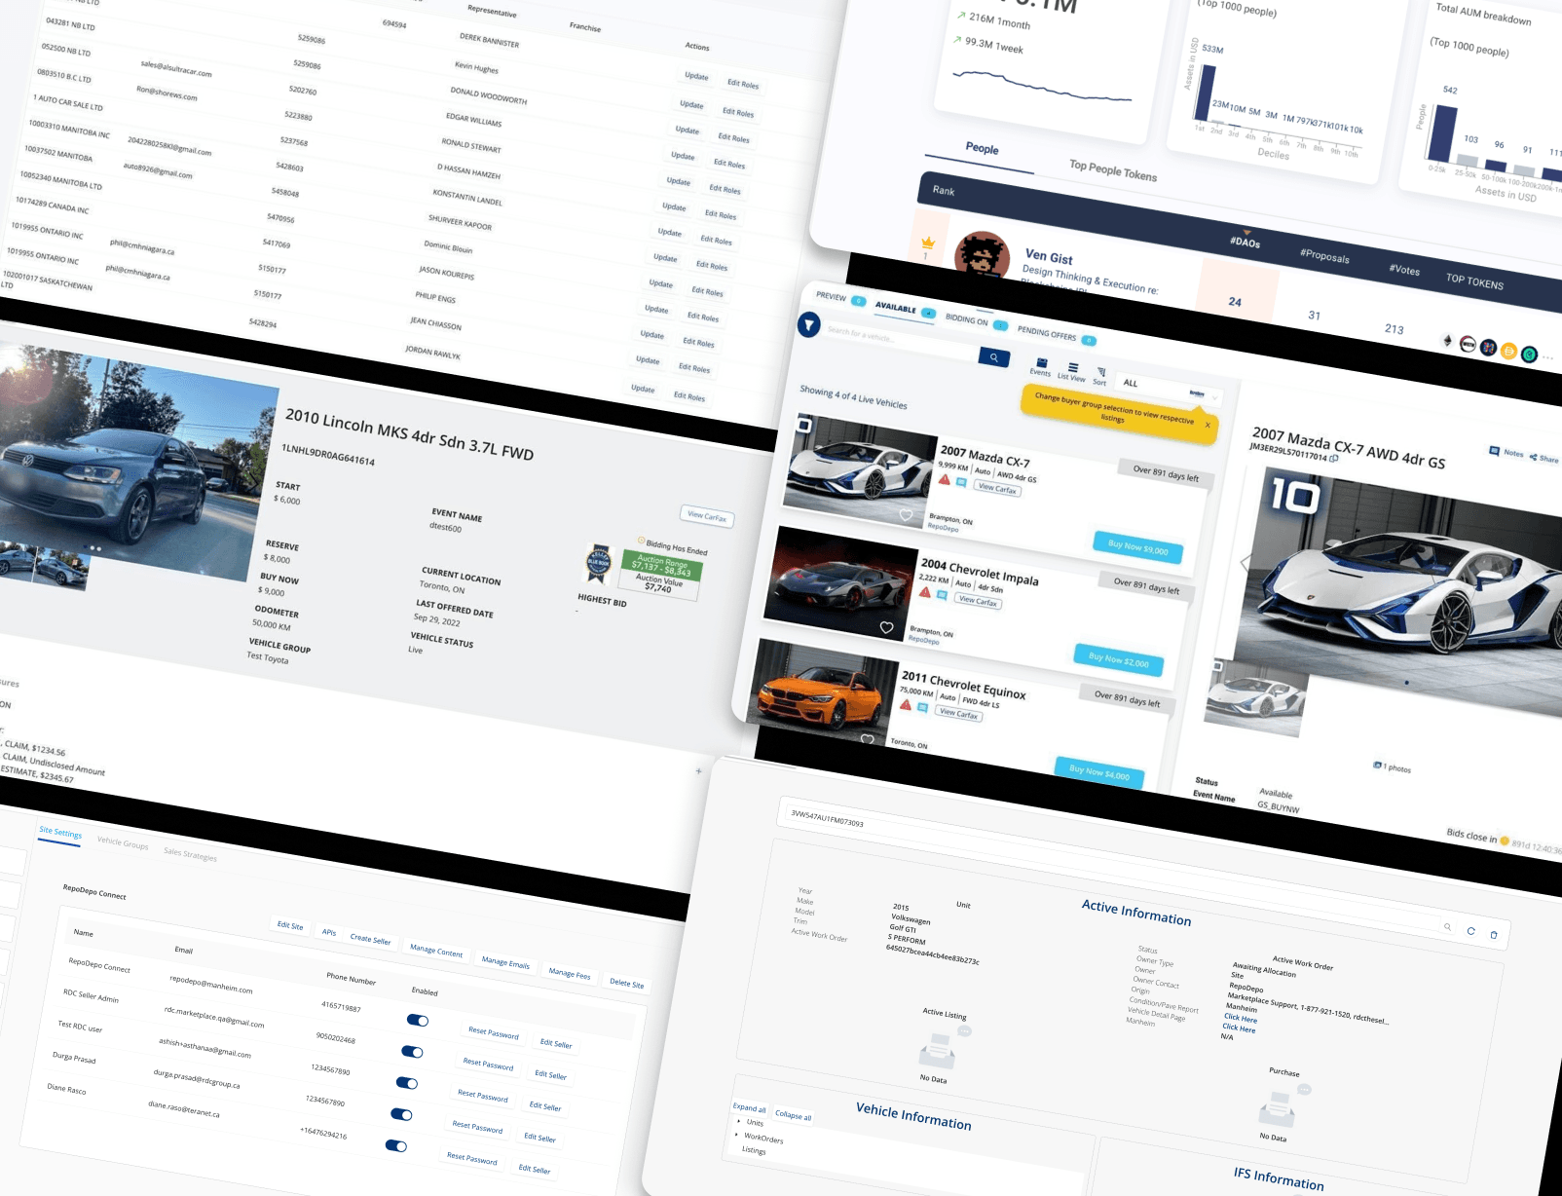The height and width of the screenshot is (1196, 1562).
Task: Click the Kelley Blue Book badge icon
Action: pos(598,564)
